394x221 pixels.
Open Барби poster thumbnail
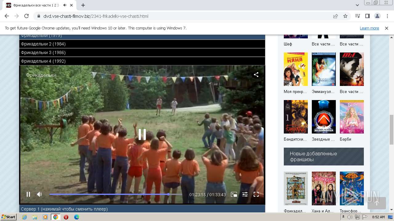(352, 117)
